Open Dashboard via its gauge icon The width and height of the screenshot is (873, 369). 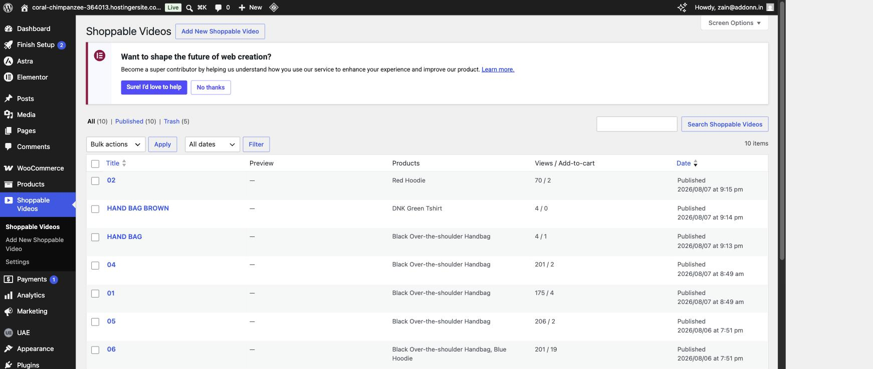[8, 28]
